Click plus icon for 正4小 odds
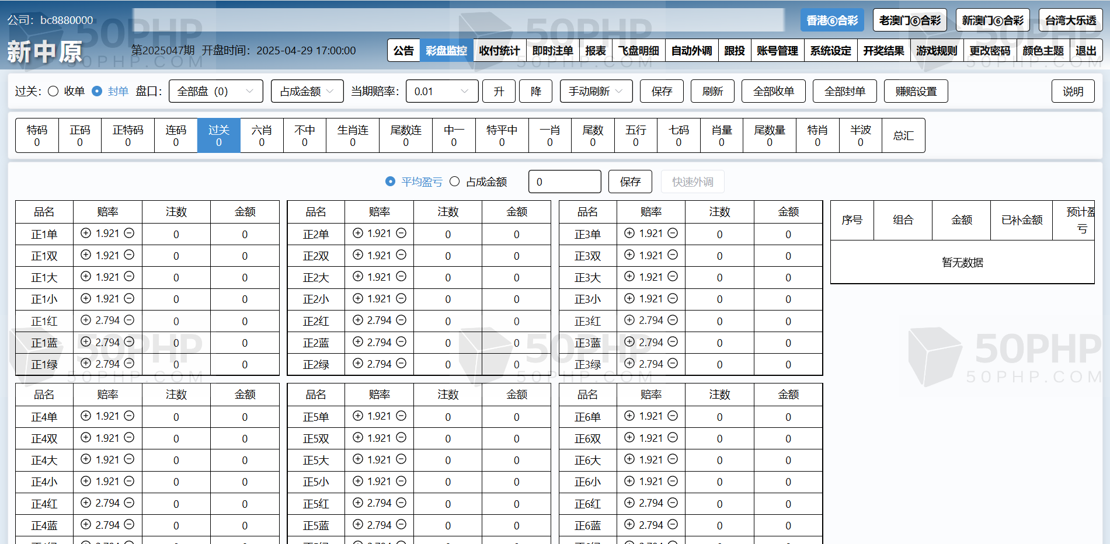Screen dimensions: 1110x544 click(86, 481)
